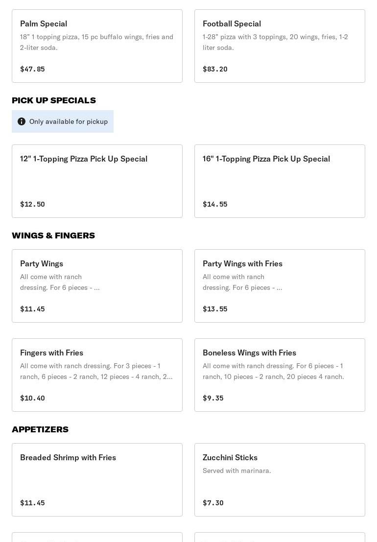The image size is (377, 542).
Task: Click the info icon beside pickup notice
Action: click(x=22, y=121)
